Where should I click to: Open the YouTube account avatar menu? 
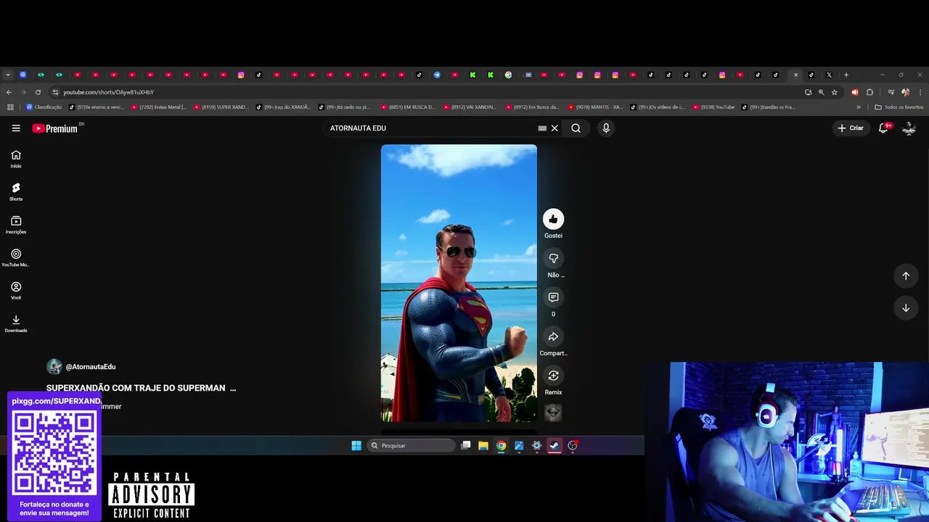coord(909,128)
